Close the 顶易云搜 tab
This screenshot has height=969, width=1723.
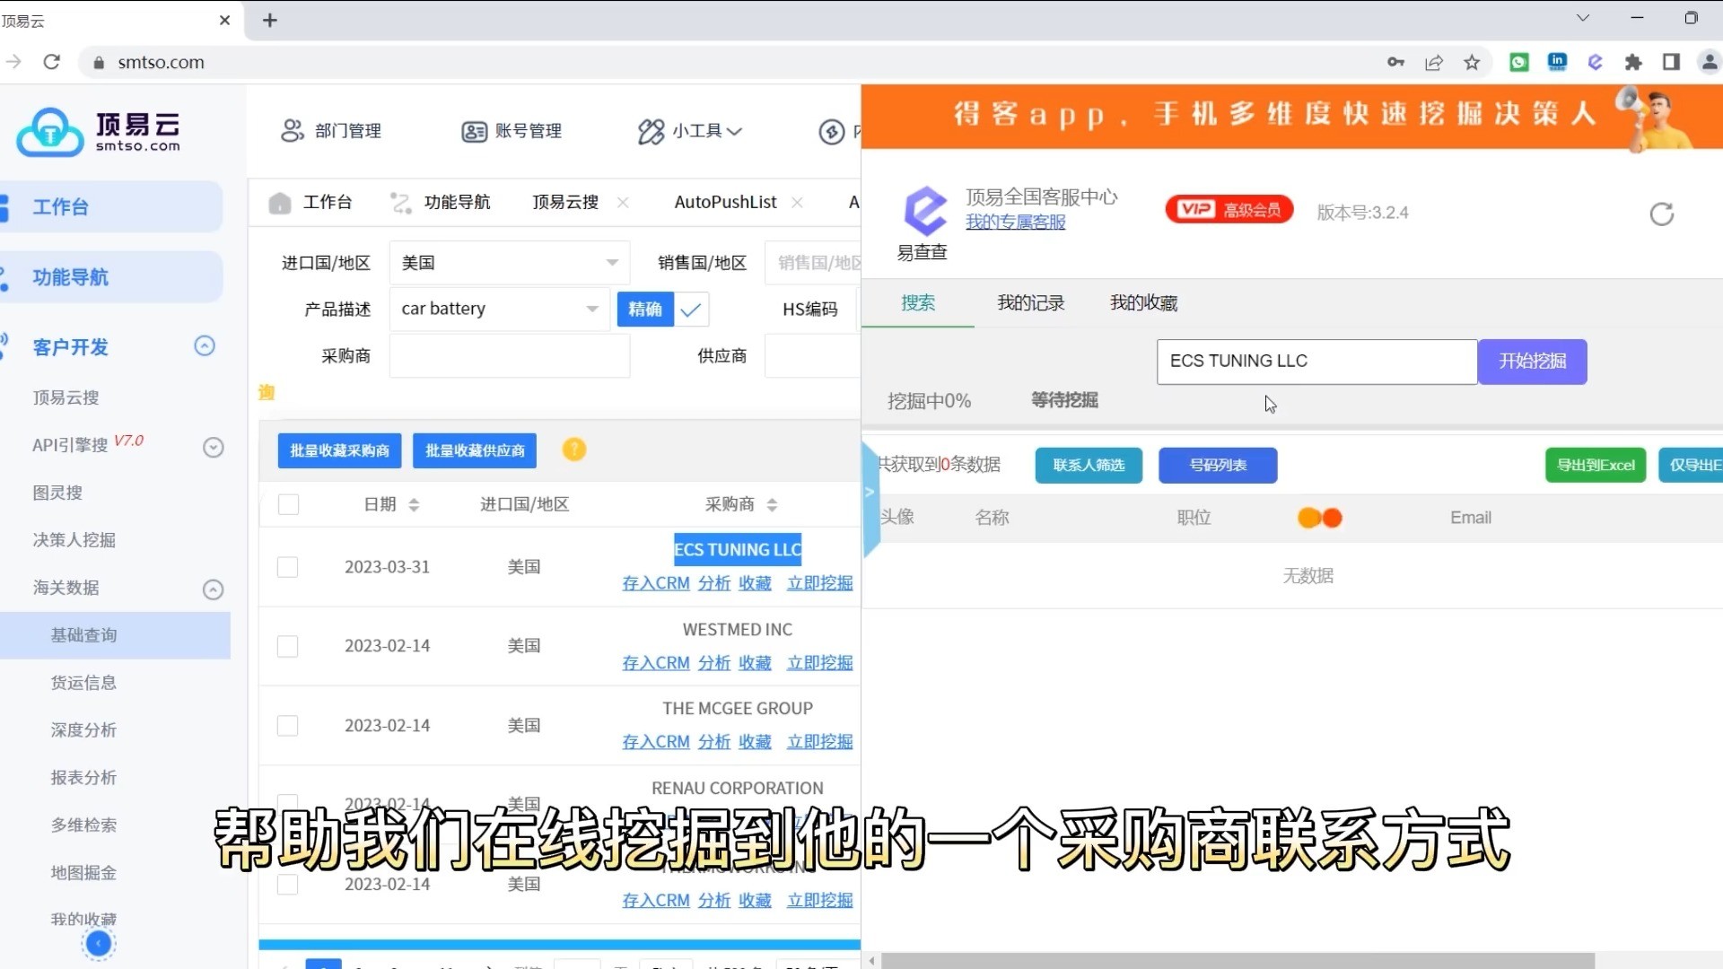(623, 203)
